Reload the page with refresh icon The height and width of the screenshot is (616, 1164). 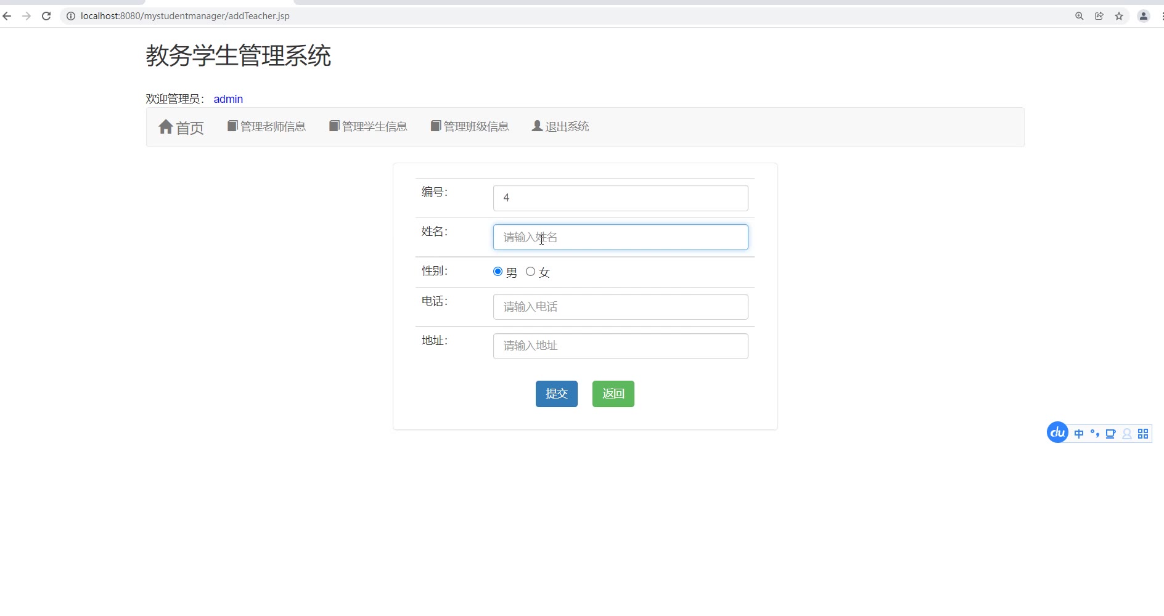point(46,16)
